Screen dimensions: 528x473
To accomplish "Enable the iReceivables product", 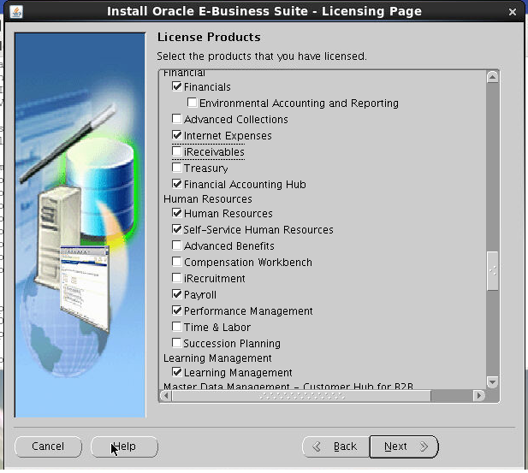I will (x=177, y=151).
